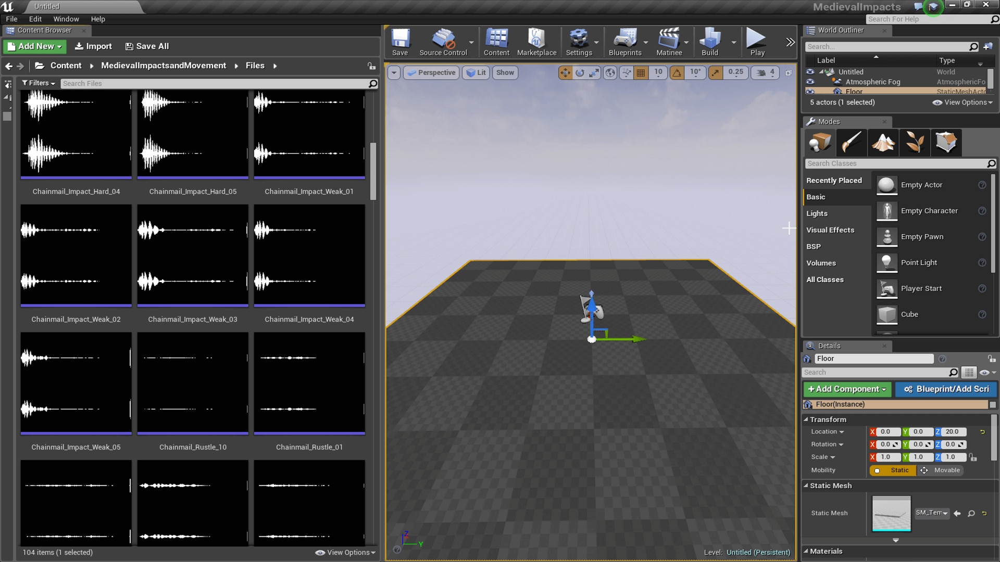The width and height of the screenshot is (1000, 562).
Task: Open the Window menu
Action: (x=66, y=19)
